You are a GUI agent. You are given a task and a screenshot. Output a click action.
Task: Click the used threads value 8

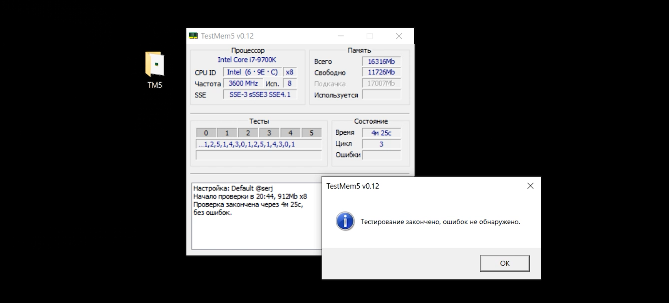point(290,83)
